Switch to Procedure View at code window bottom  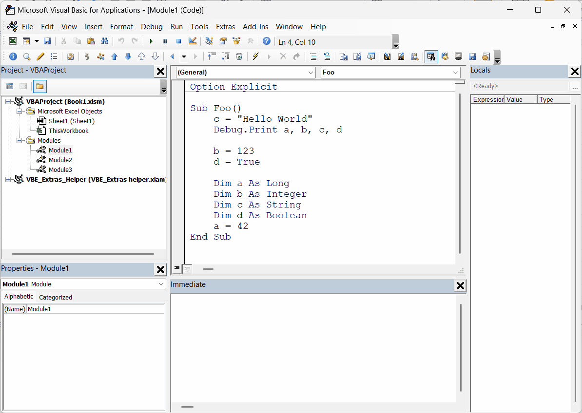(176, 268)
